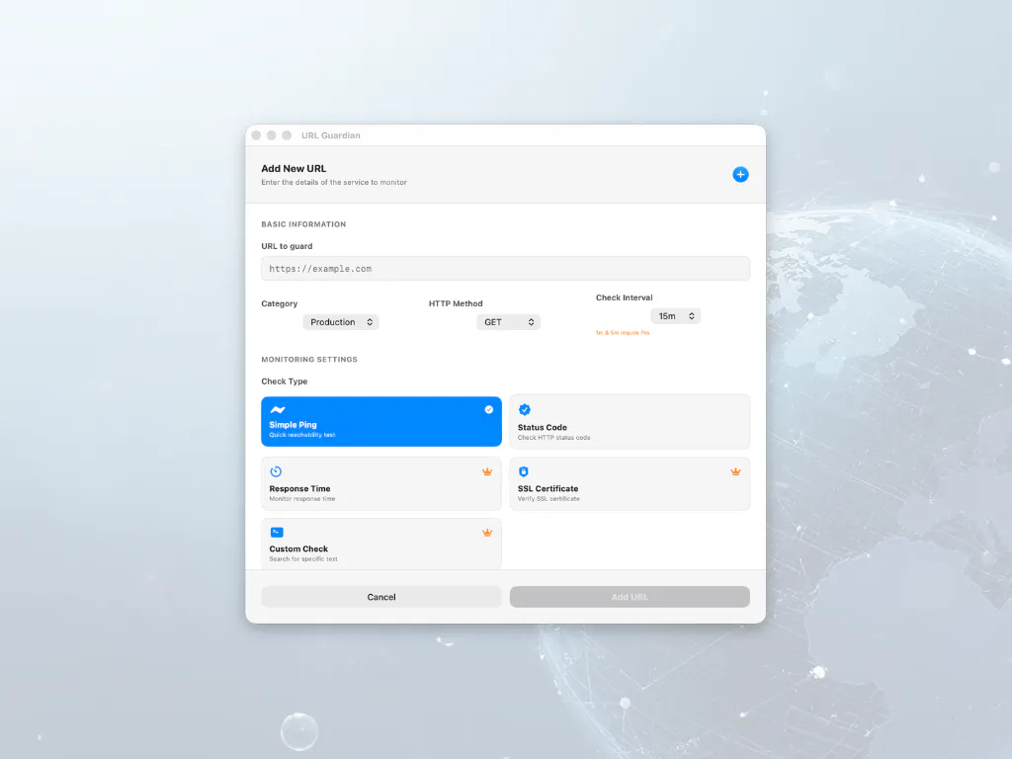Click the Pro crown on Response Time

click(487, 471)
